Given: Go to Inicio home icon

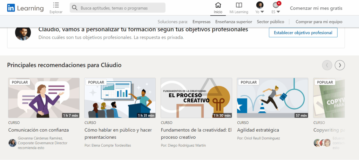Looking at the screenshot, I should pyautogui.click(x=218, y=5).
